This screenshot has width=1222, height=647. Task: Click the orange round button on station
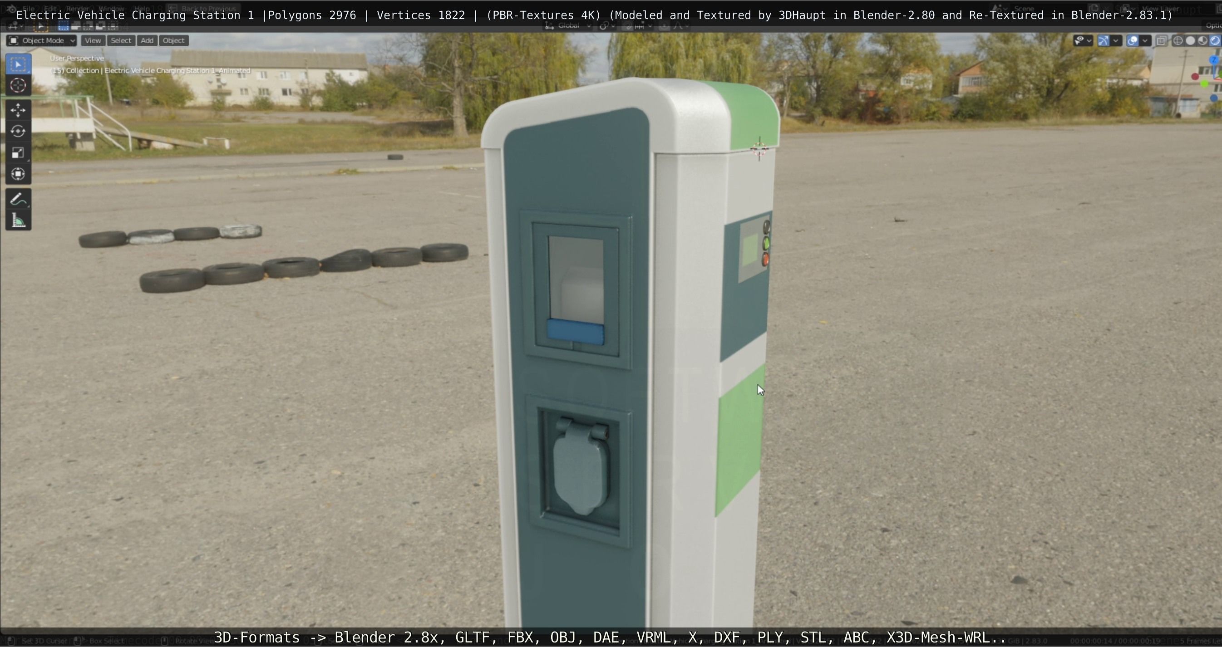point(765,259)
